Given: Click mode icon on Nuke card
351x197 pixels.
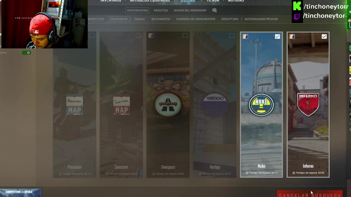Looking at the screenshot, I should point(245,36).
